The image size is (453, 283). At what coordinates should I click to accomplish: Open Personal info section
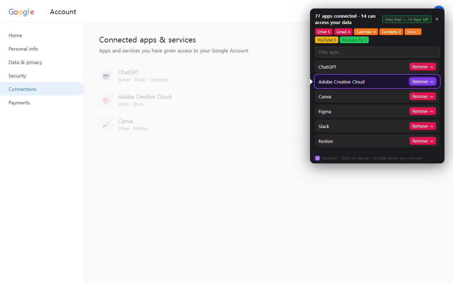(x=23, y=49)
